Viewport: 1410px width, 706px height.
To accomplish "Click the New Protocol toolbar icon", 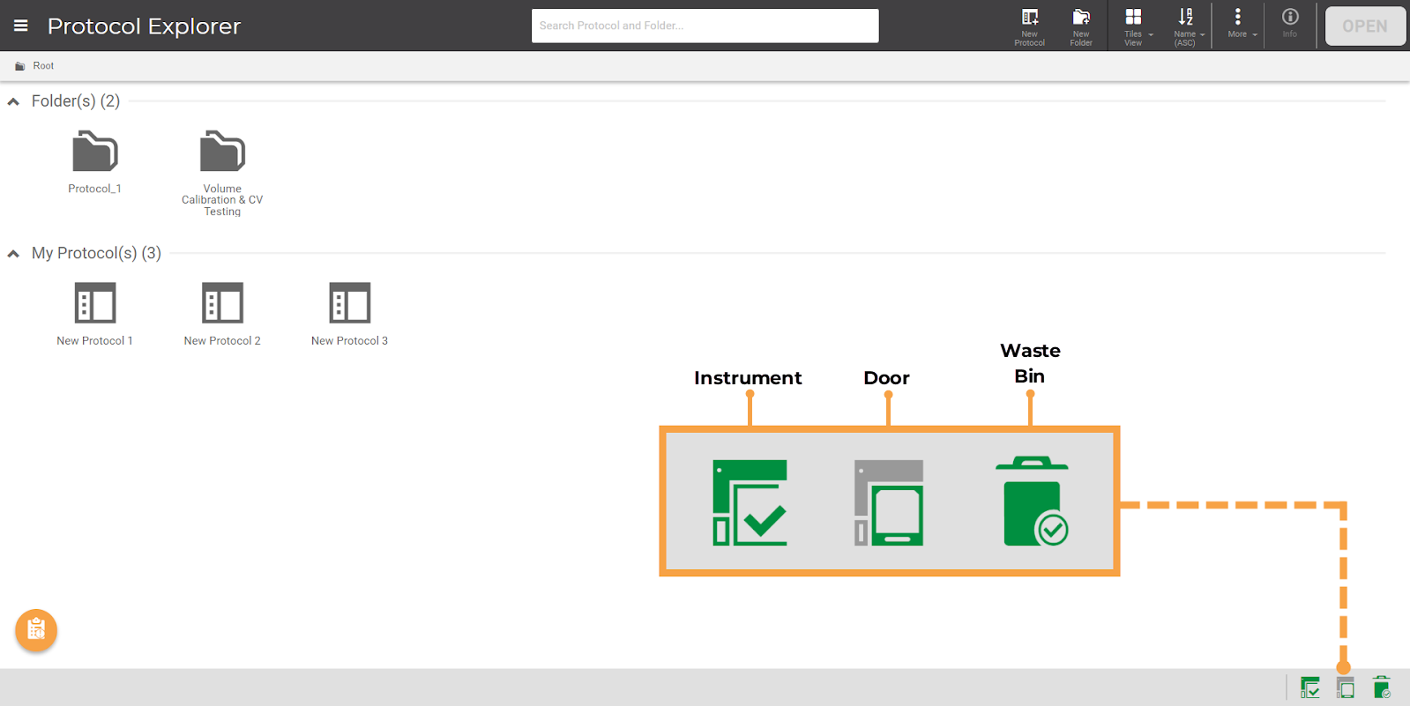I will [x=1029, y=26].
